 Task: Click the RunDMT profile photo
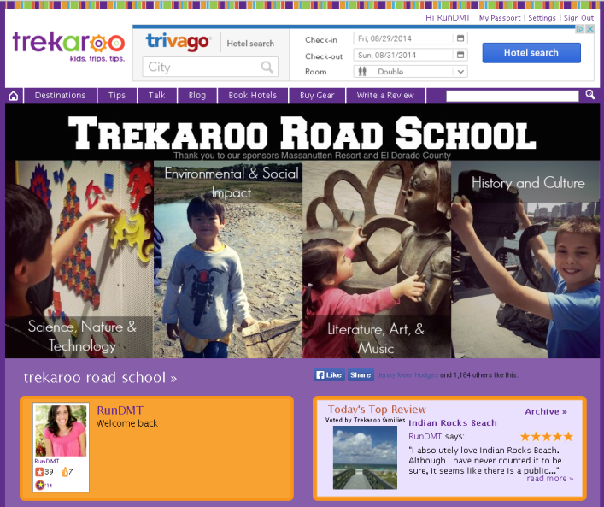[61, 430]
